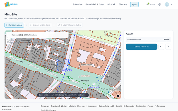Discard the drawn outline with X
The width and height of the screenshot is (178, 111).
coord(168,47)
